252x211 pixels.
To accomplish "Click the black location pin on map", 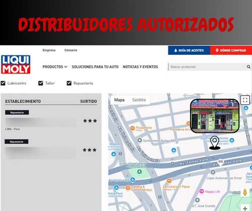I will 215,143.
